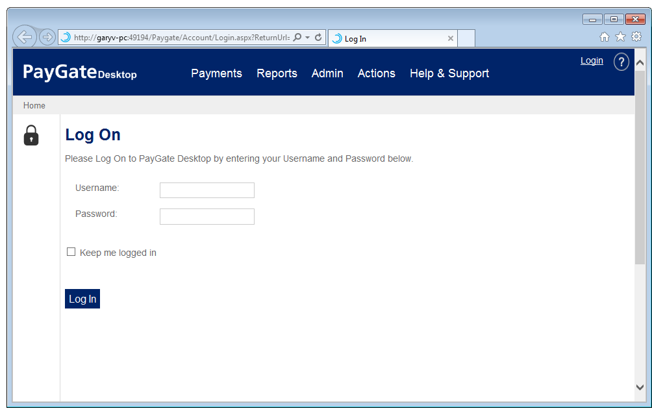Maximize the browser window
This screenshot has width=652, height=415.
tap(614, 19)
